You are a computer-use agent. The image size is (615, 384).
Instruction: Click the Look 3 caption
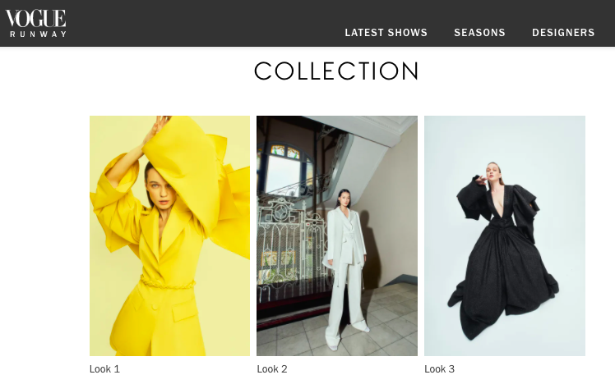(439, 369)
